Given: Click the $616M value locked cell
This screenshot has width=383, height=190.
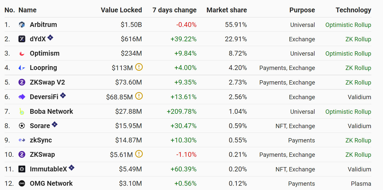Looking at the screenshot, I should pyautogui.click(x=131, y=39).
